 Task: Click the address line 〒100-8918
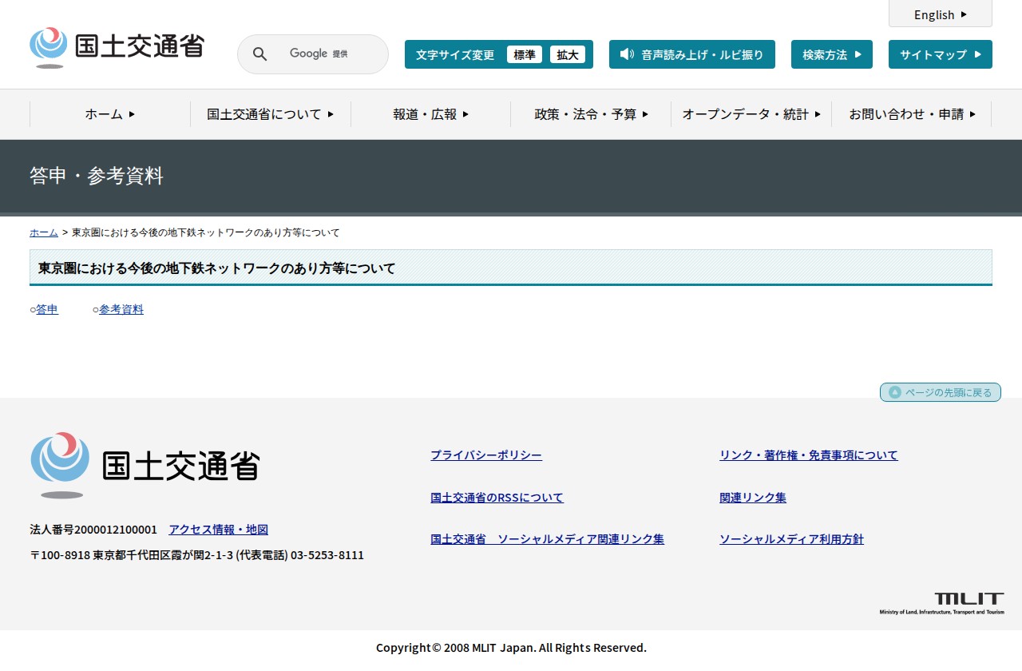pyautogui.click(x=196, y=555)
